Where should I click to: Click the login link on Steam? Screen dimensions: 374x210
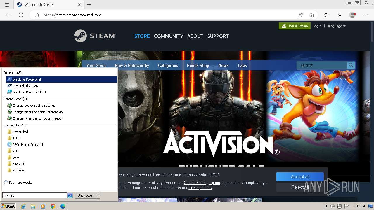click(x=317, y=26)
